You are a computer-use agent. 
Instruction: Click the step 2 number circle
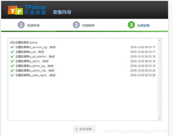coord(76,25)
